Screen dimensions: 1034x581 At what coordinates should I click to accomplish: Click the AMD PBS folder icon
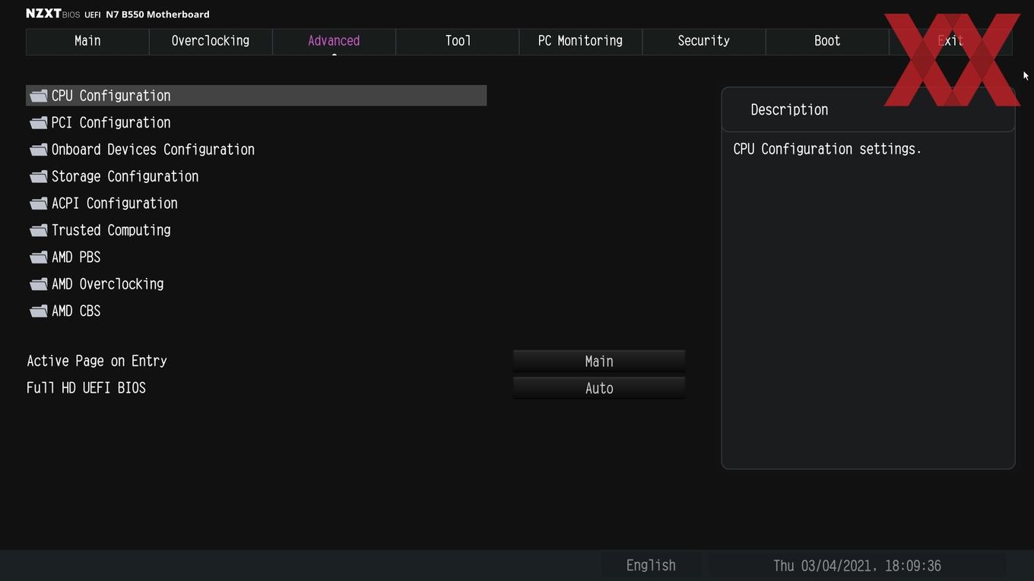(39, 257)
